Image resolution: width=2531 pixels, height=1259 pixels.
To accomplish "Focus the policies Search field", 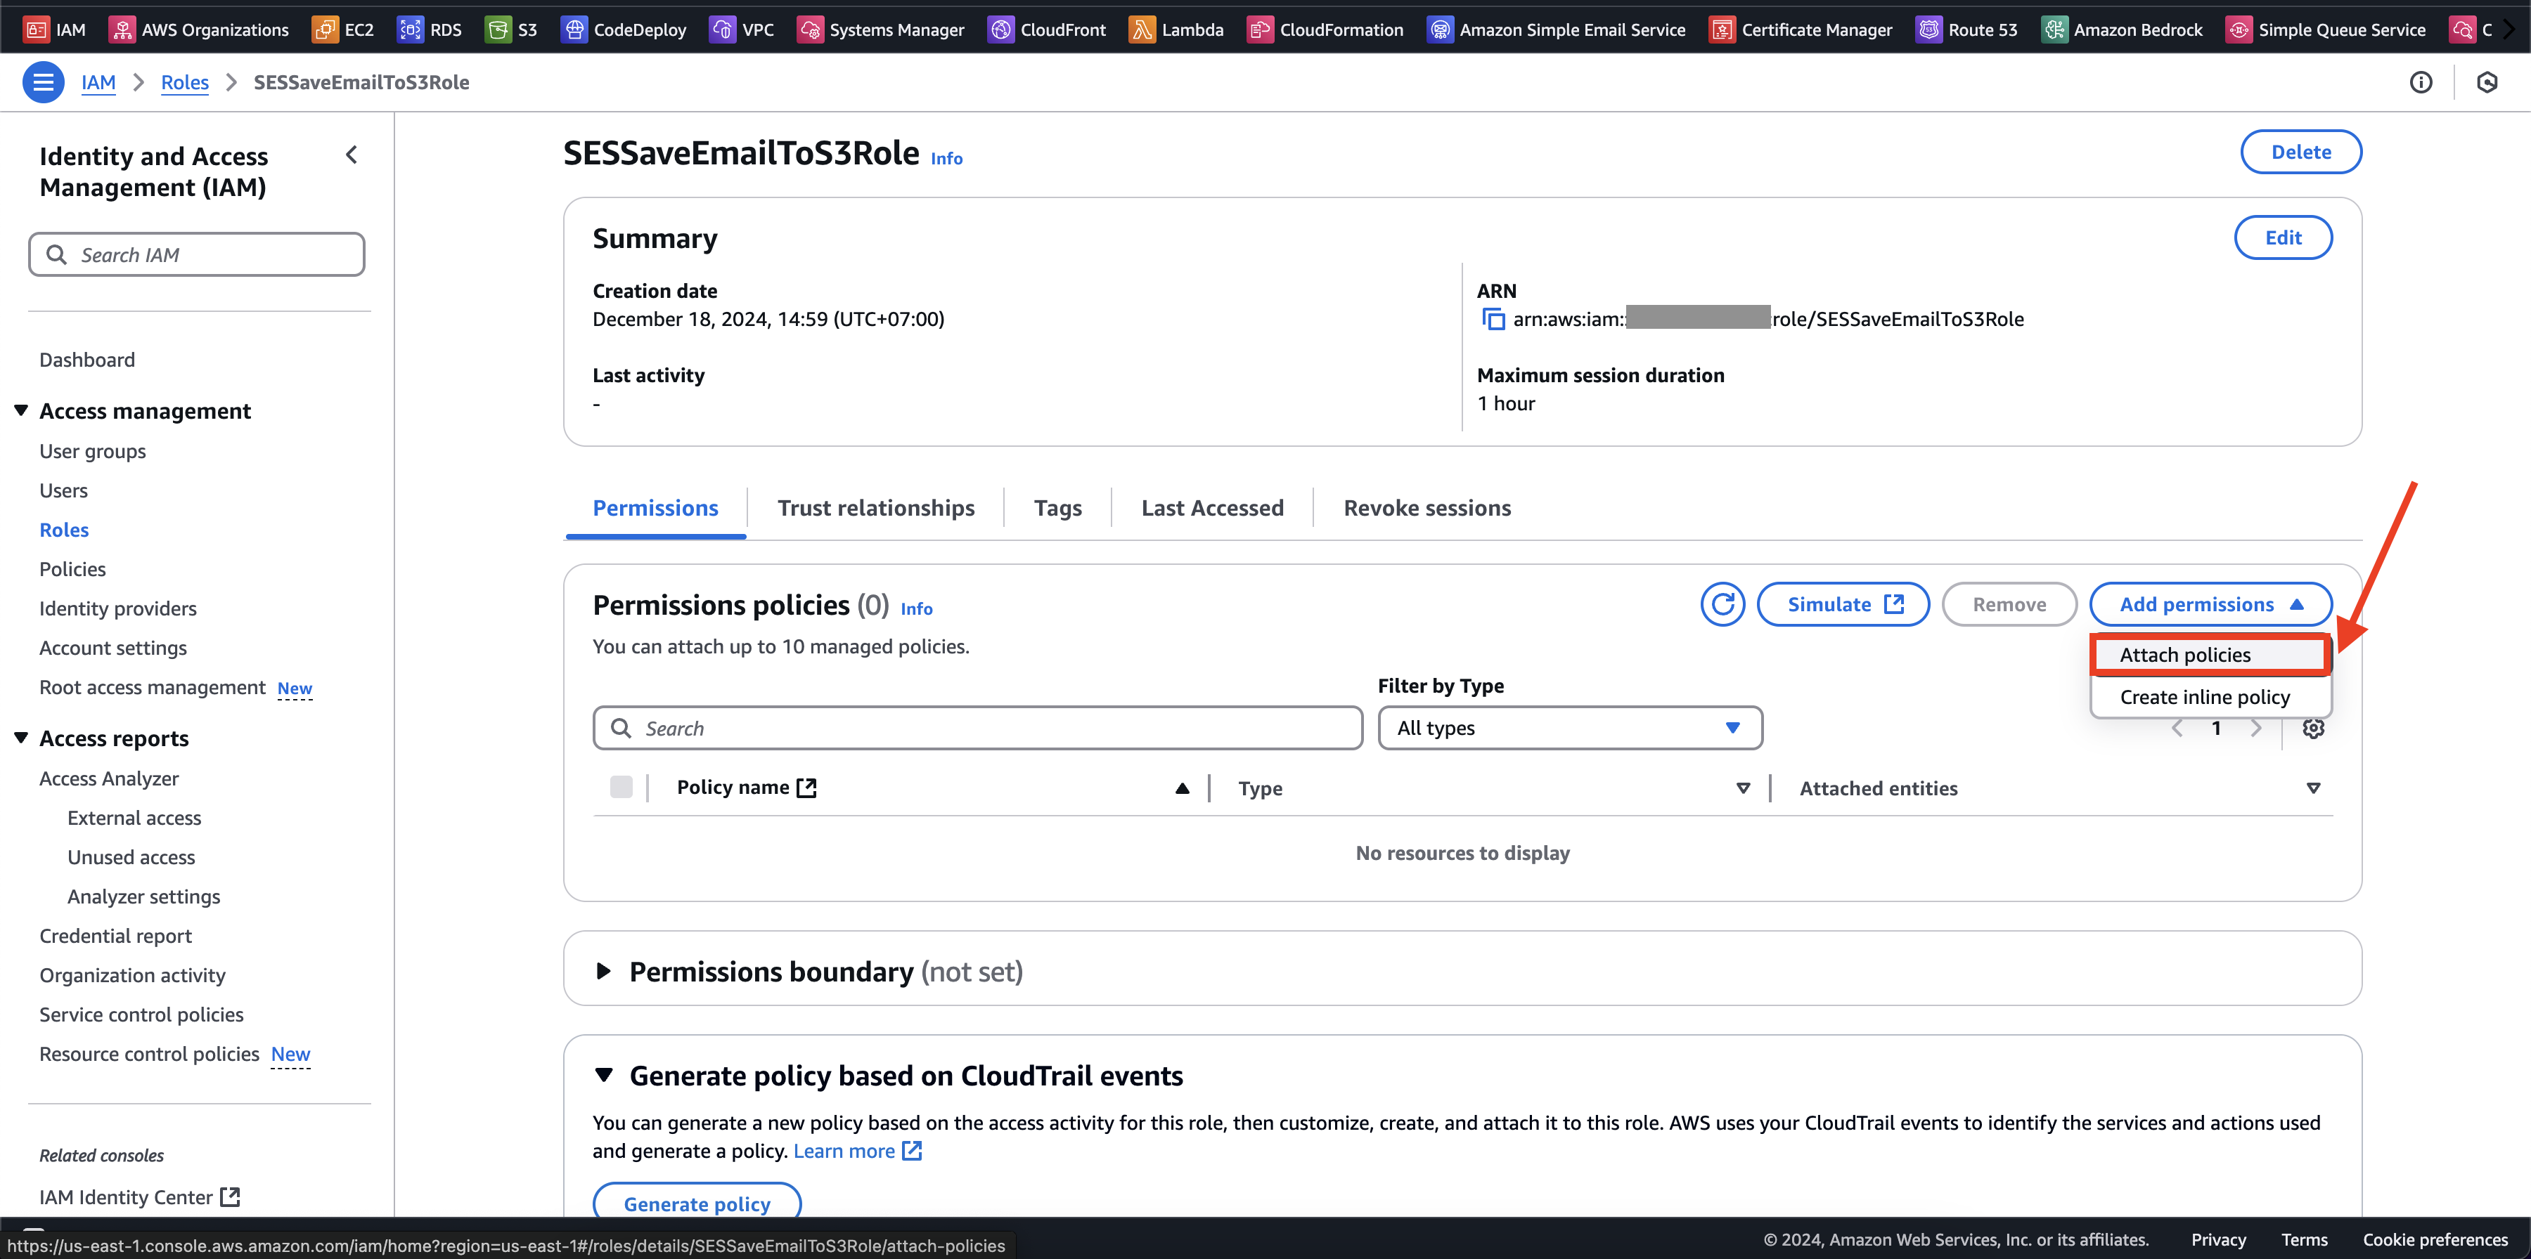I will [978, 728].
